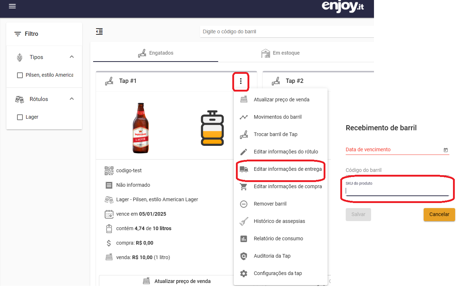Click the gear icon for tap settings
The height and width of the screenshot is (300, 474).
click(244, 273)
